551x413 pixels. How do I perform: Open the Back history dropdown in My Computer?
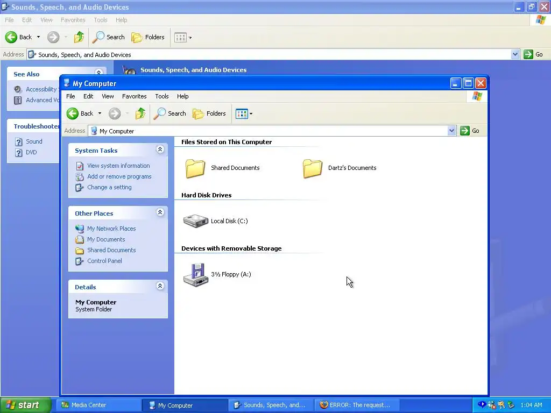pos(100,113)
